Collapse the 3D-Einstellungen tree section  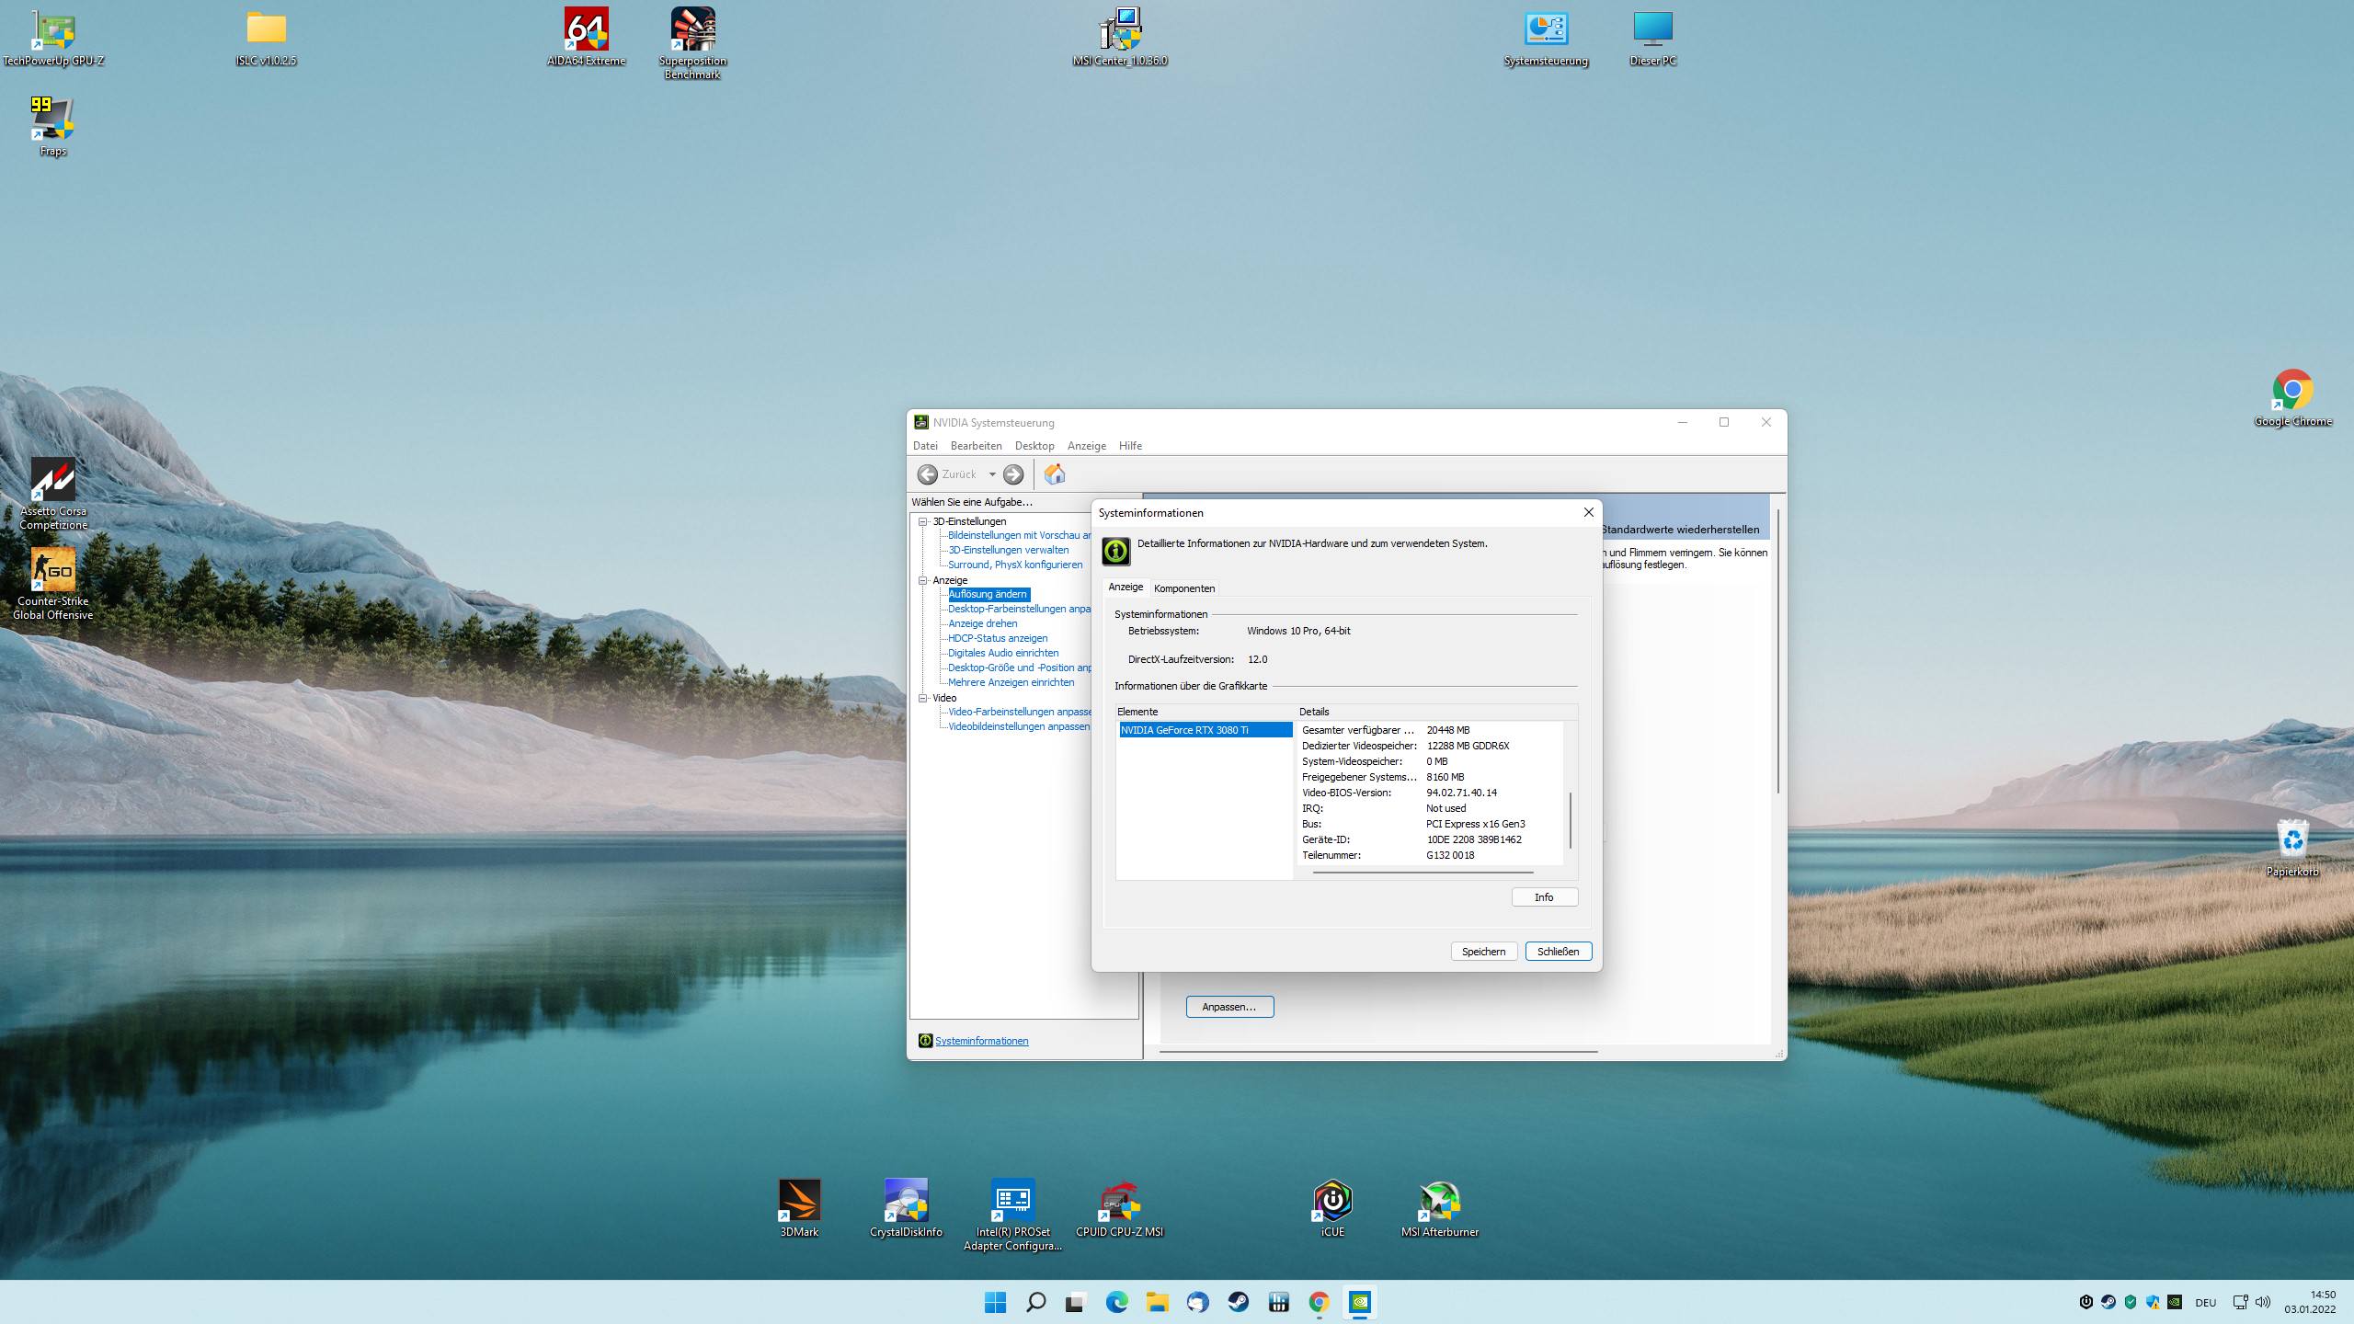click(923, 521)
